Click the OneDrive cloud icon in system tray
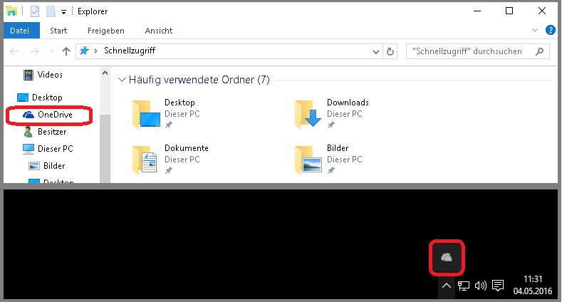The width and height of the screenshot is (562, 302). [x=447, y=257]
